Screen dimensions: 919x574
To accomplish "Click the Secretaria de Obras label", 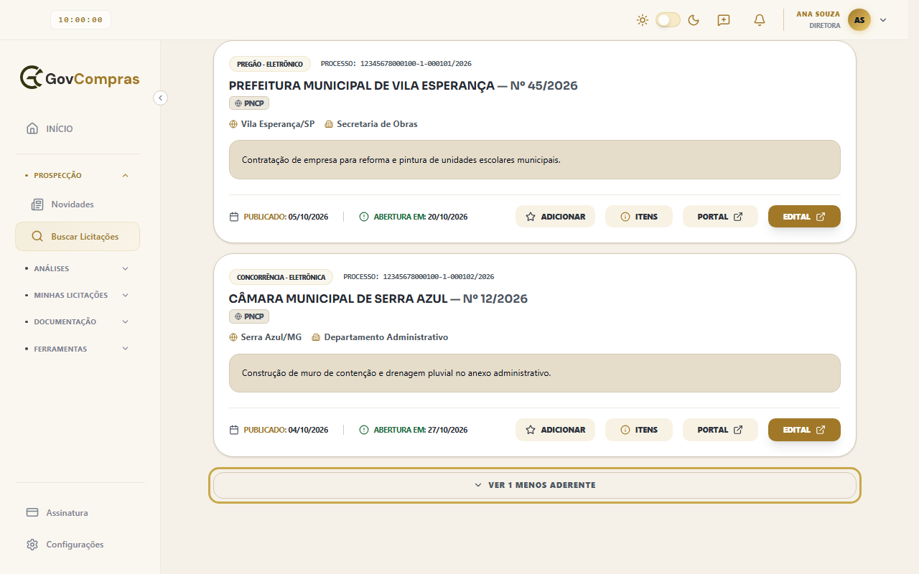I will 377,124.
